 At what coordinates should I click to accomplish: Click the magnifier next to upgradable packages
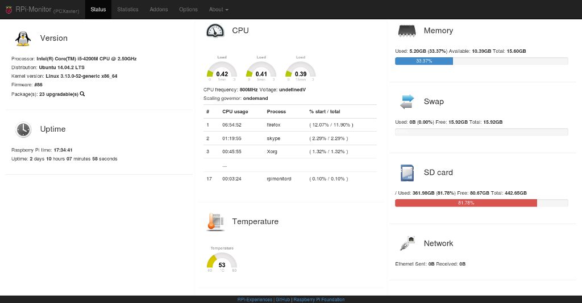82,94
